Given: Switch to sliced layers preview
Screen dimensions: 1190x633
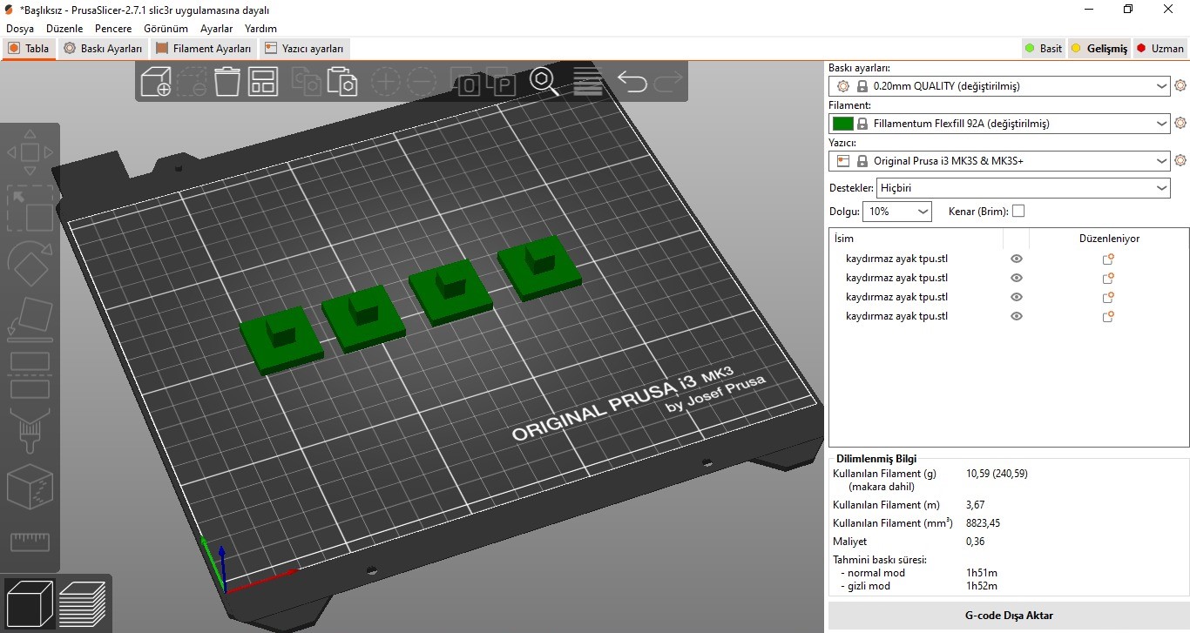Looking at the screenshot, I should [x=84, y=603].
